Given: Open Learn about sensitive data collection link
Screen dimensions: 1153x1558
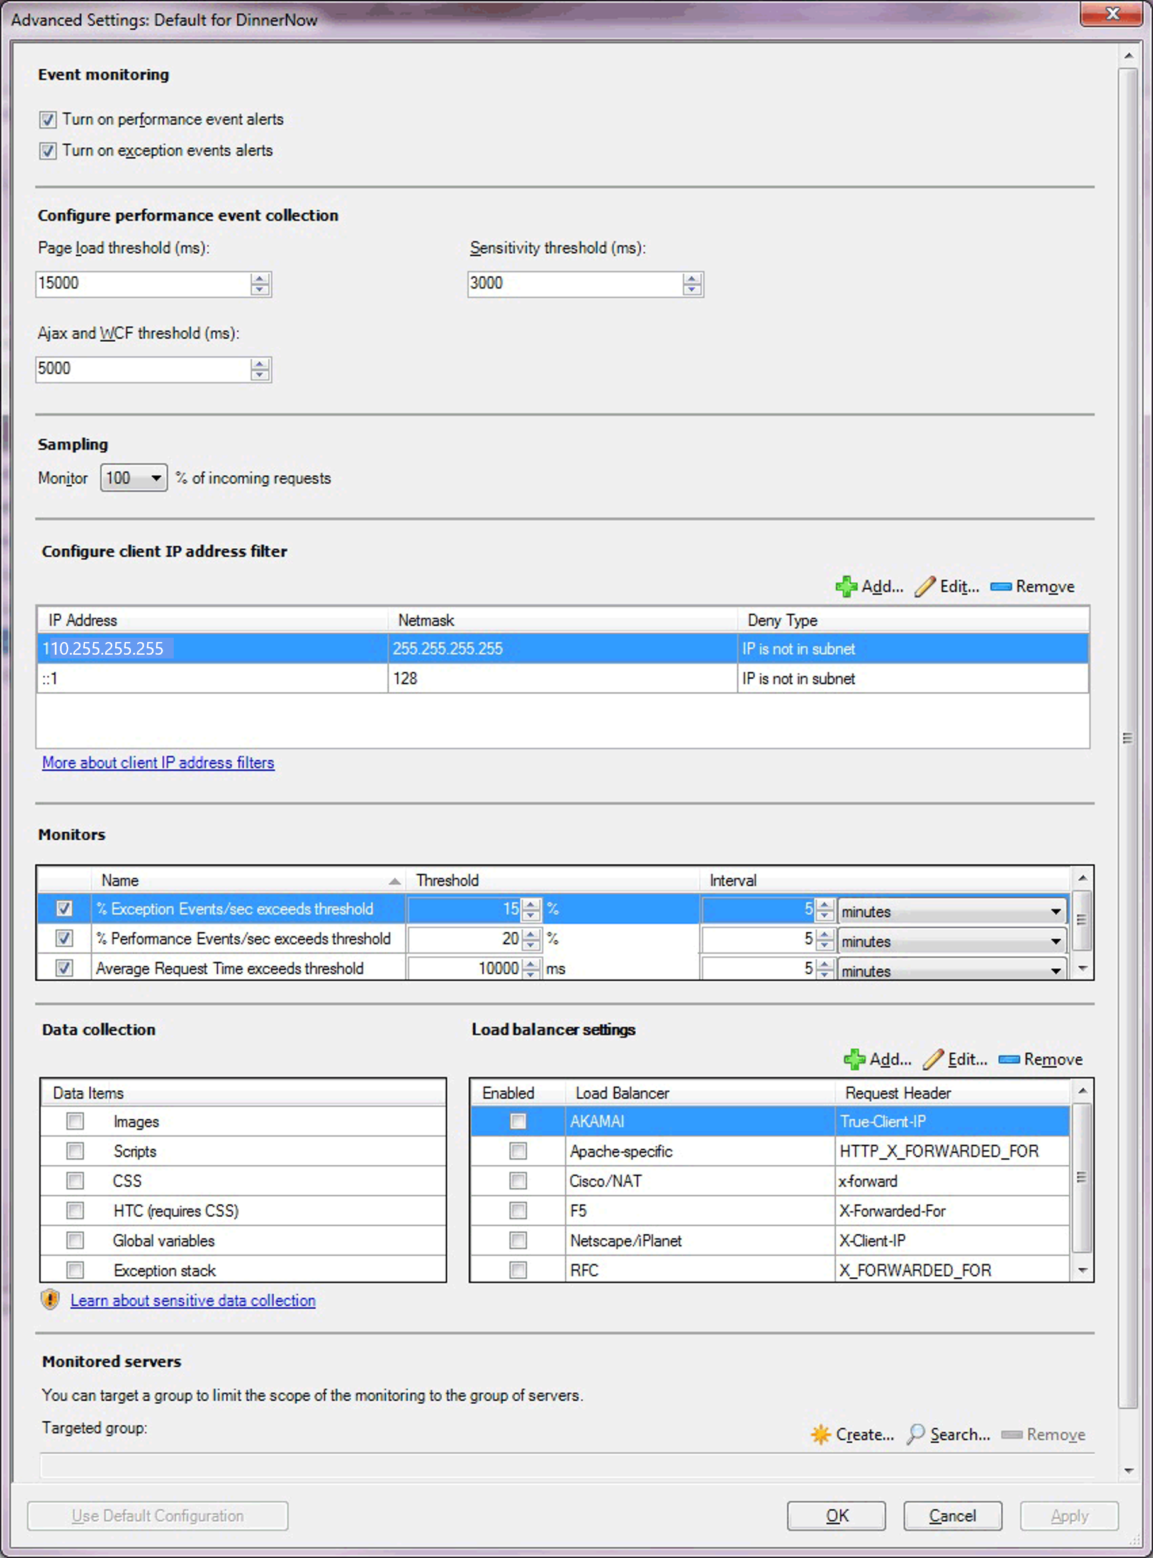Looking at the screenshot, I should tap(193, 1301).
